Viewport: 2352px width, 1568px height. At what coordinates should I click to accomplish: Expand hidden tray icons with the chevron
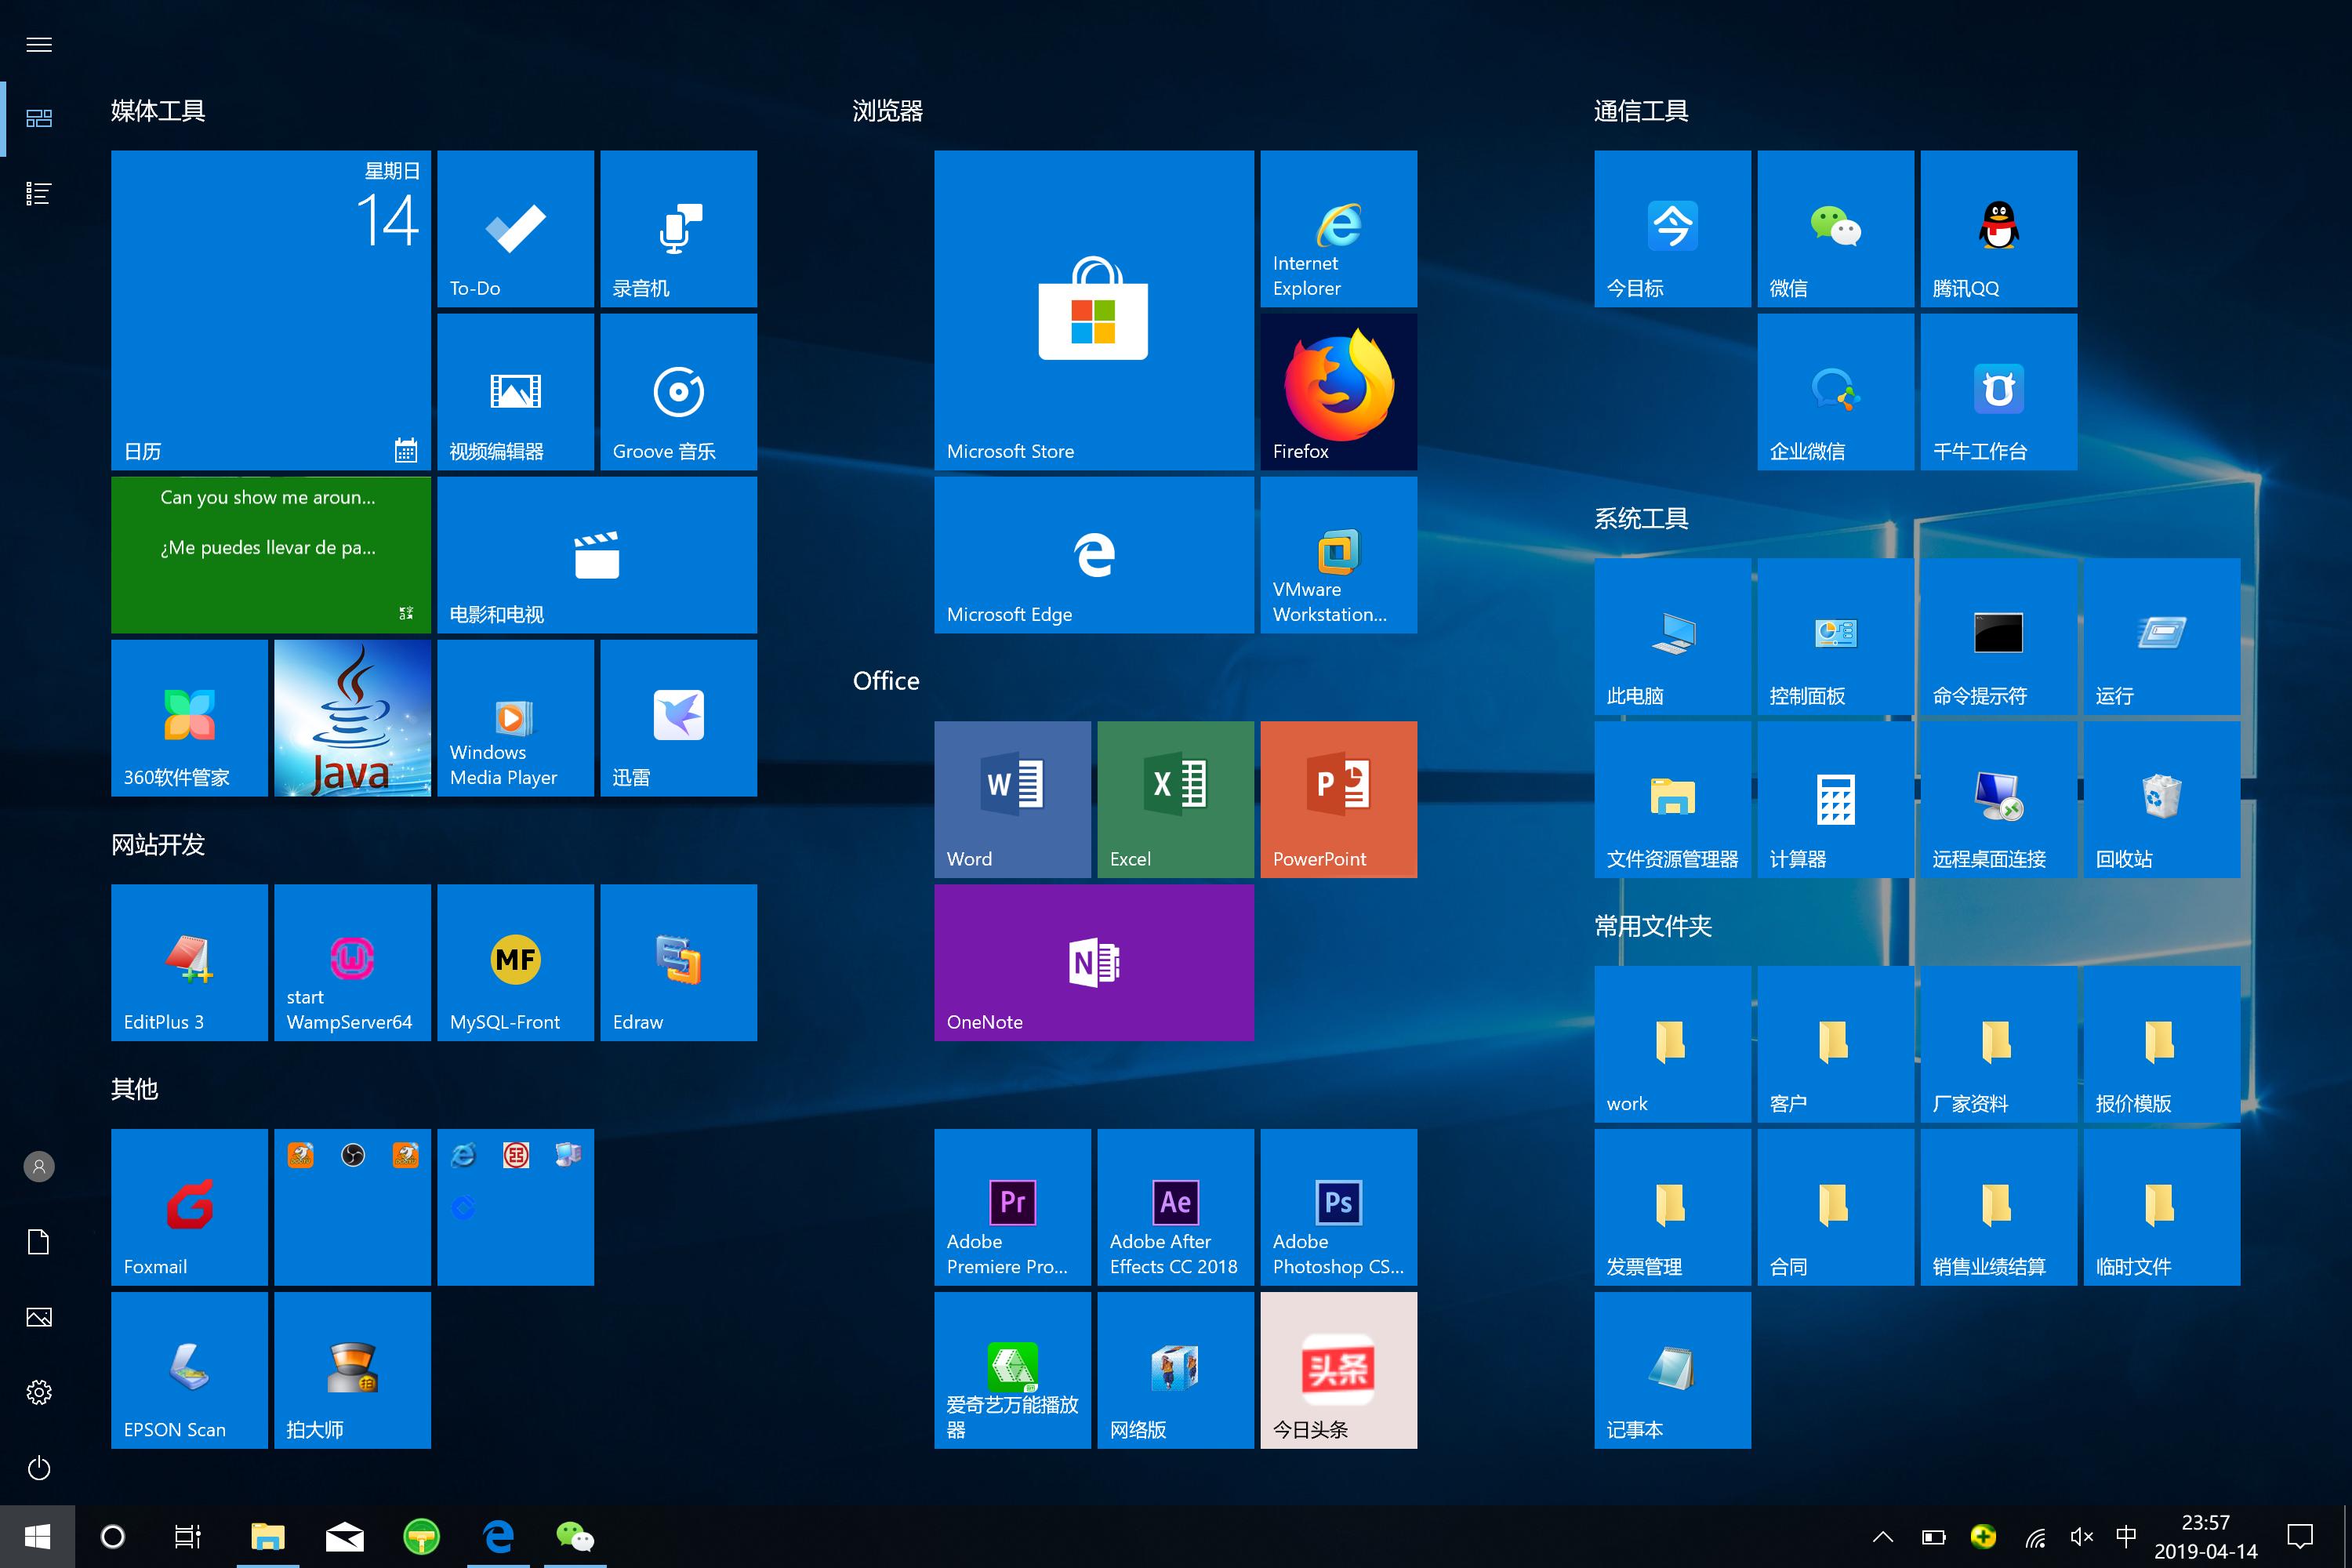click(x=1883, y=1537)
